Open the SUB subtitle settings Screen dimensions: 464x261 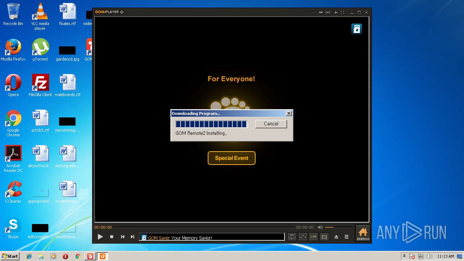pyautogui.click(x=313, y=237)
